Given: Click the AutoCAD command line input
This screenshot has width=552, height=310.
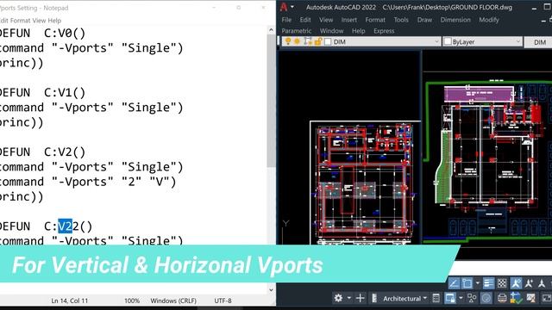Looking at the screenshot, I should (504, 268).
